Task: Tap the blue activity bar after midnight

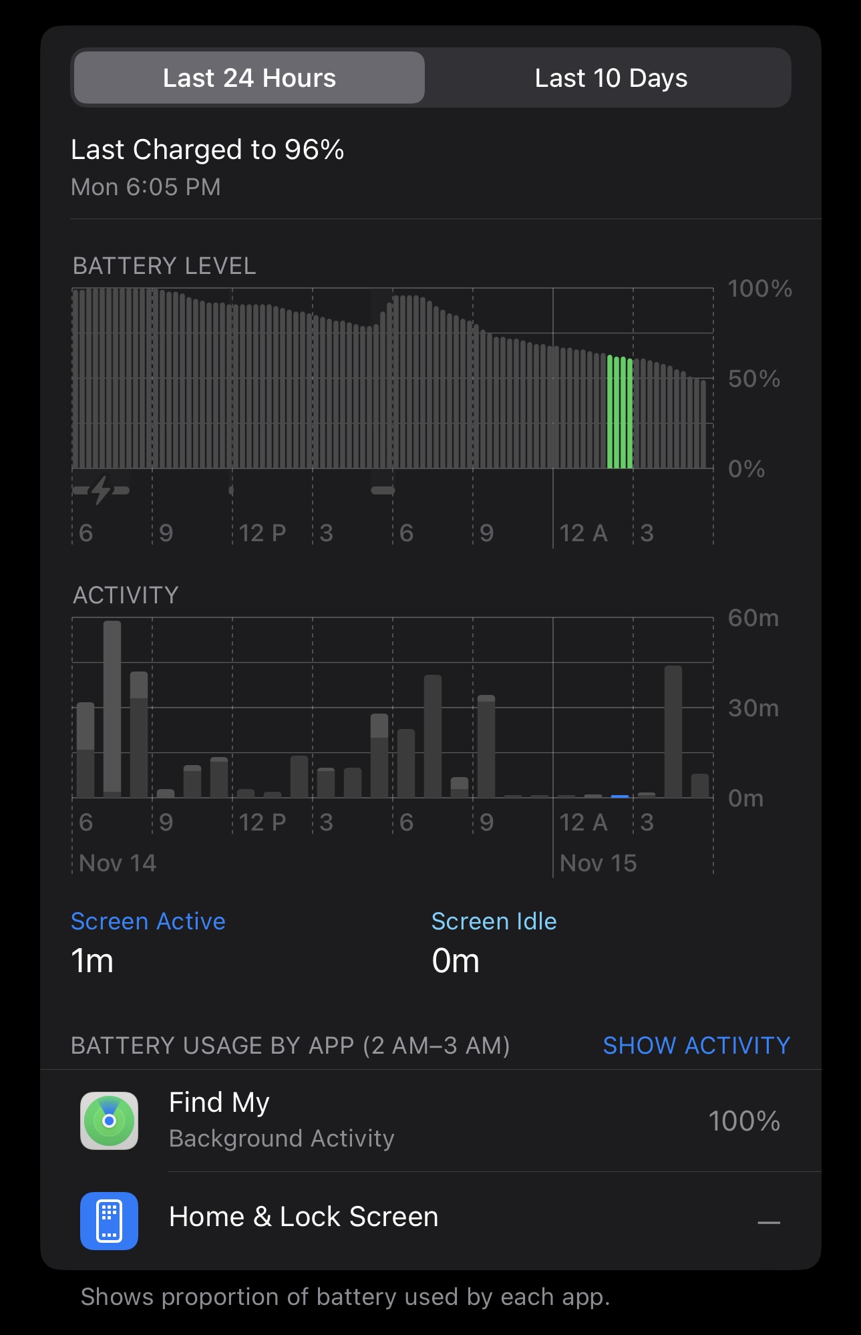Action: click(x=620, y=796)
